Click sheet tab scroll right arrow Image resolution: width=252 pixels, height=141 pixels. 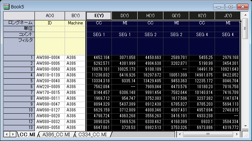coord(13,134)
